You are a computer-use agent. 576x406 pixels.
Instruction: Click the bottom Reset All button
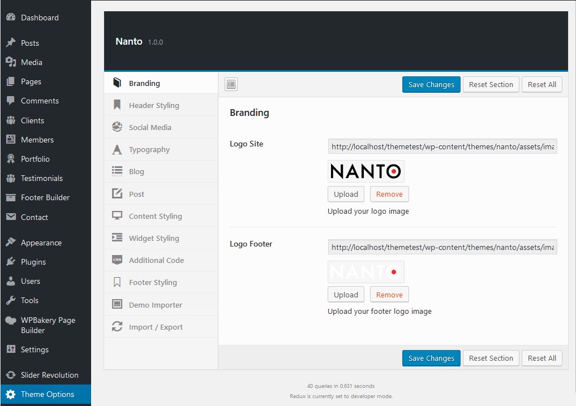[x=541, y=359]
